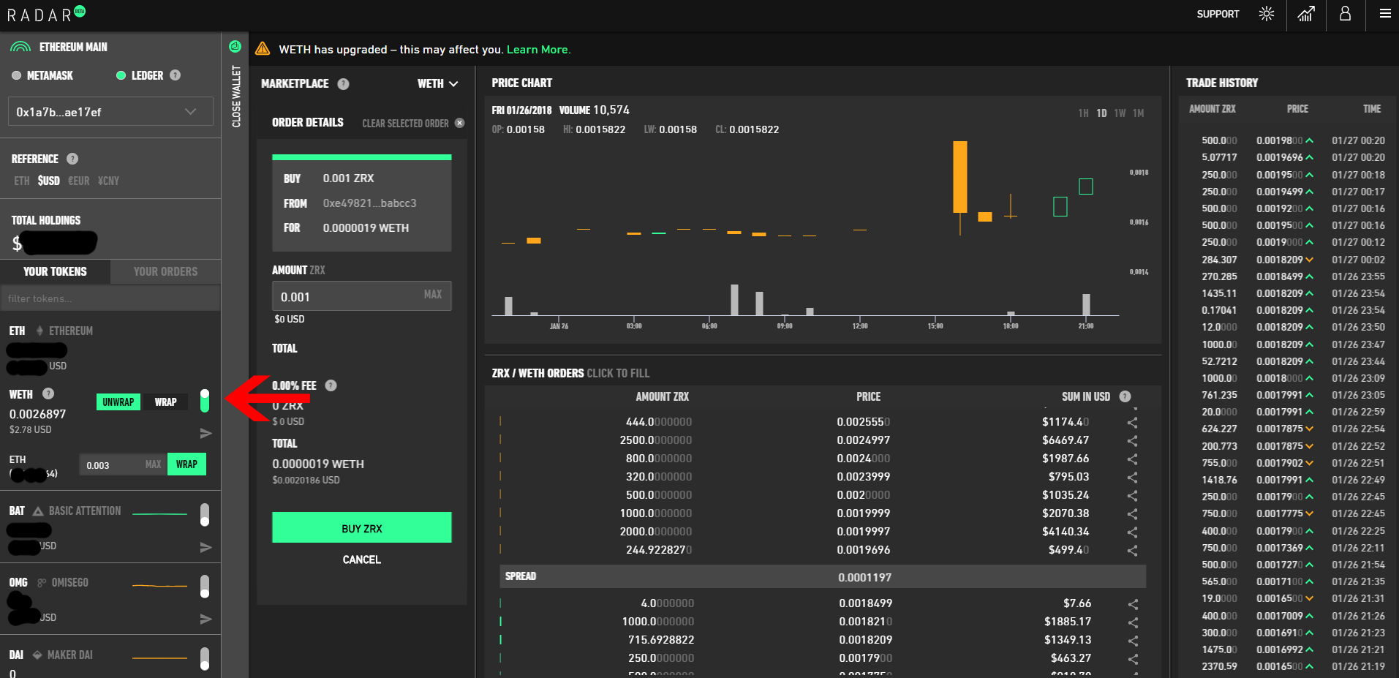1399x678 pixels.
Task: Click the Unwrap button
Action: click(118, 402)
